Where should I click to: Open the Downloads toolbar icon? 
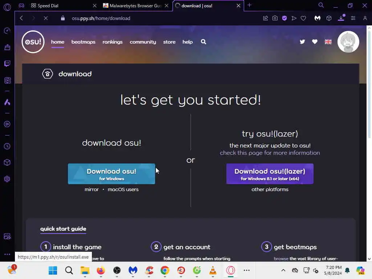[x=341, y=18]
